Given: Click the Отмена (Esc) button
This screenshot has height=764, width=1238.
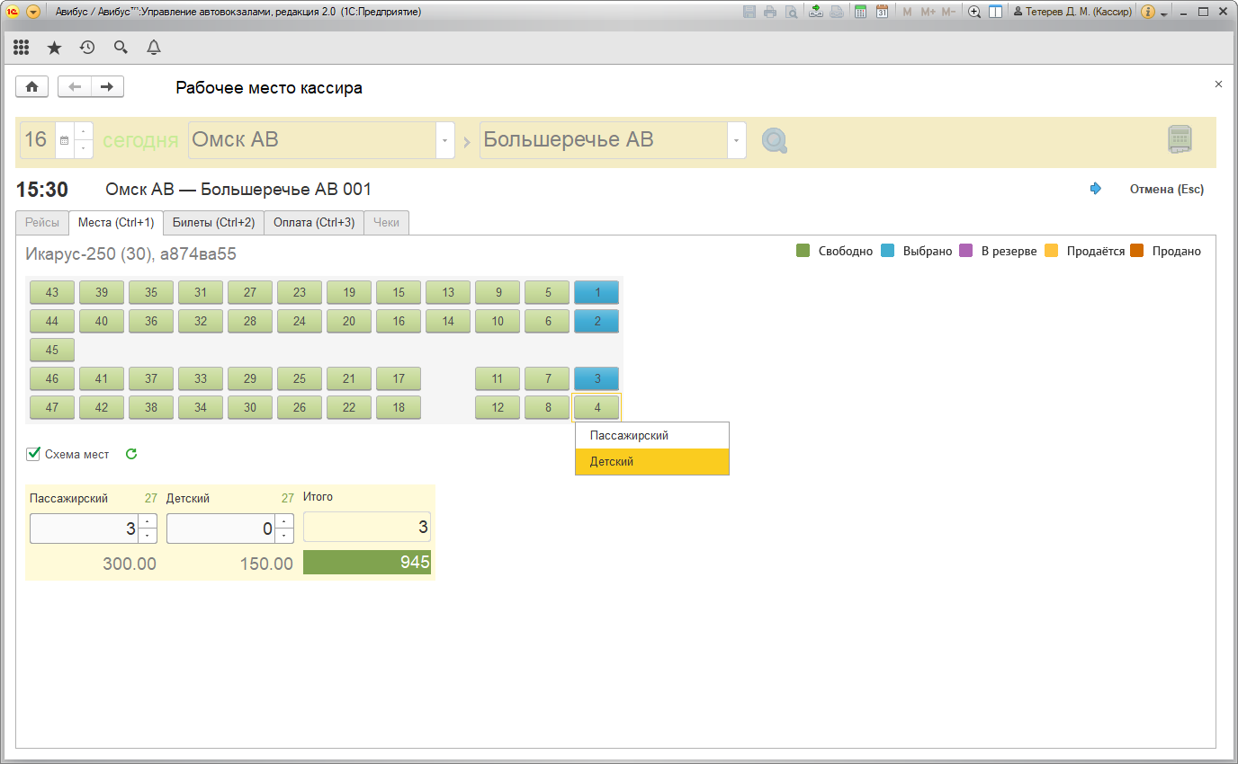Looking at the screenshot, I should (x=1166, y=189).
